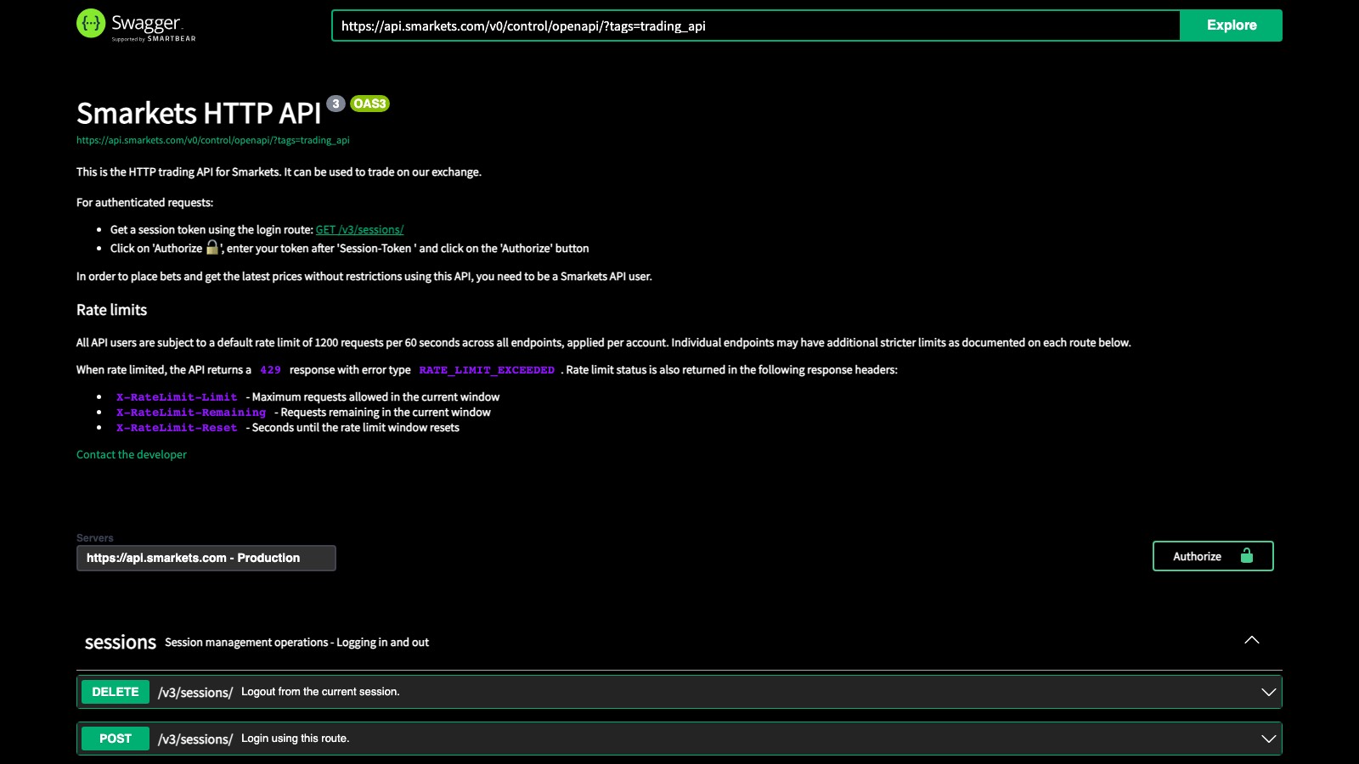
Task: Click the Swagger logo icon
Action: pos(91,24)
